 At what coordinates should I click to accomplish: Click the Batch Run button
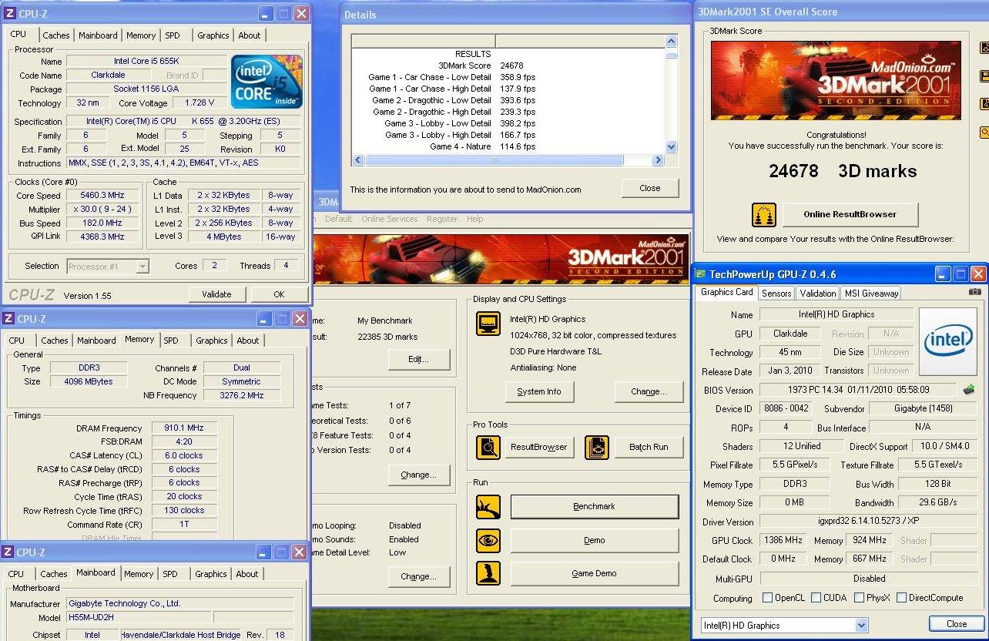[x=649, y=447]
